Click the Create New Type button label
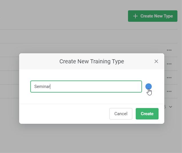182x153 pixels. [x=157, y=16]
